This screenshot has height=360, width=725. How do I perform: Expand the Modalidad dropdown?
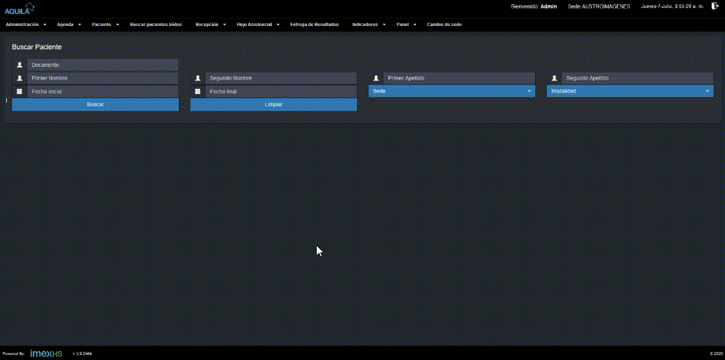(x=630, y=92)
